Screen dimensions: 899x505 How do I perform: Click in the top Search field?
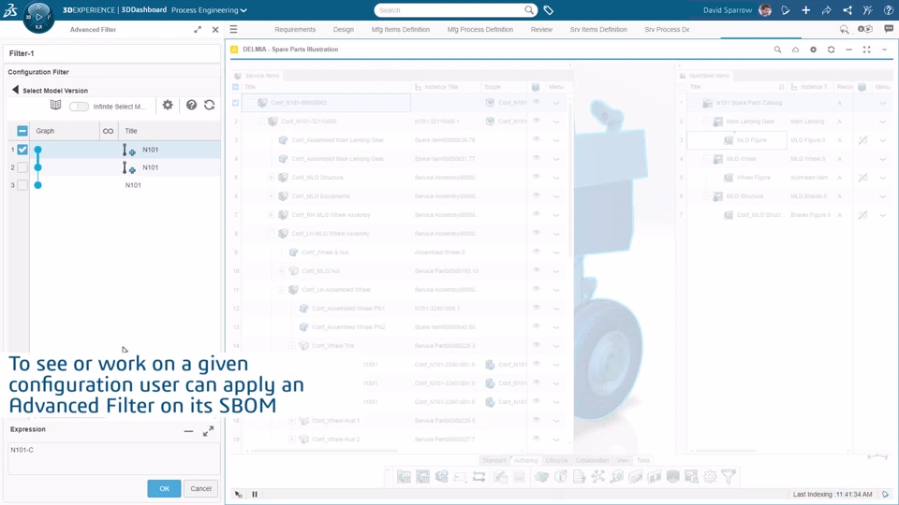click(x=451, y=10)
